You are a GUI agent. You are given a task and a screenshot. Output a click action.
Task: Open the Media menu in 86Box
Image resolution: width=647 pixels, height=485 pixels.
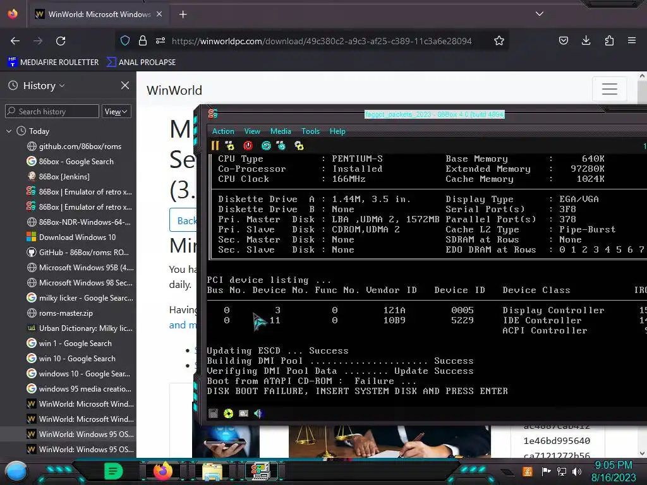(x=281, y=131)
